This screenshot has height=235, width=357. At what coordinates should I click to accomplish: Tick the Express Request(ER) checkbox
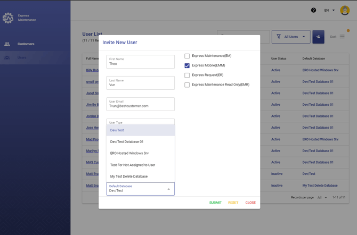pyautogui.click(x=187, y=75)
